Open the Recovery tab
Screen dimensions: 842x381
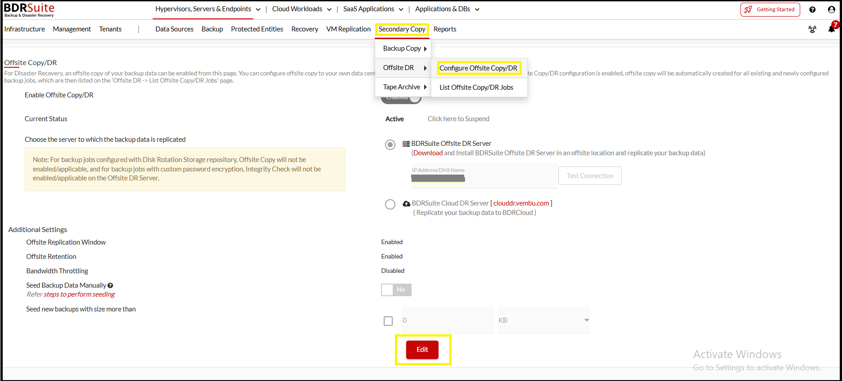tap(305, 29)
